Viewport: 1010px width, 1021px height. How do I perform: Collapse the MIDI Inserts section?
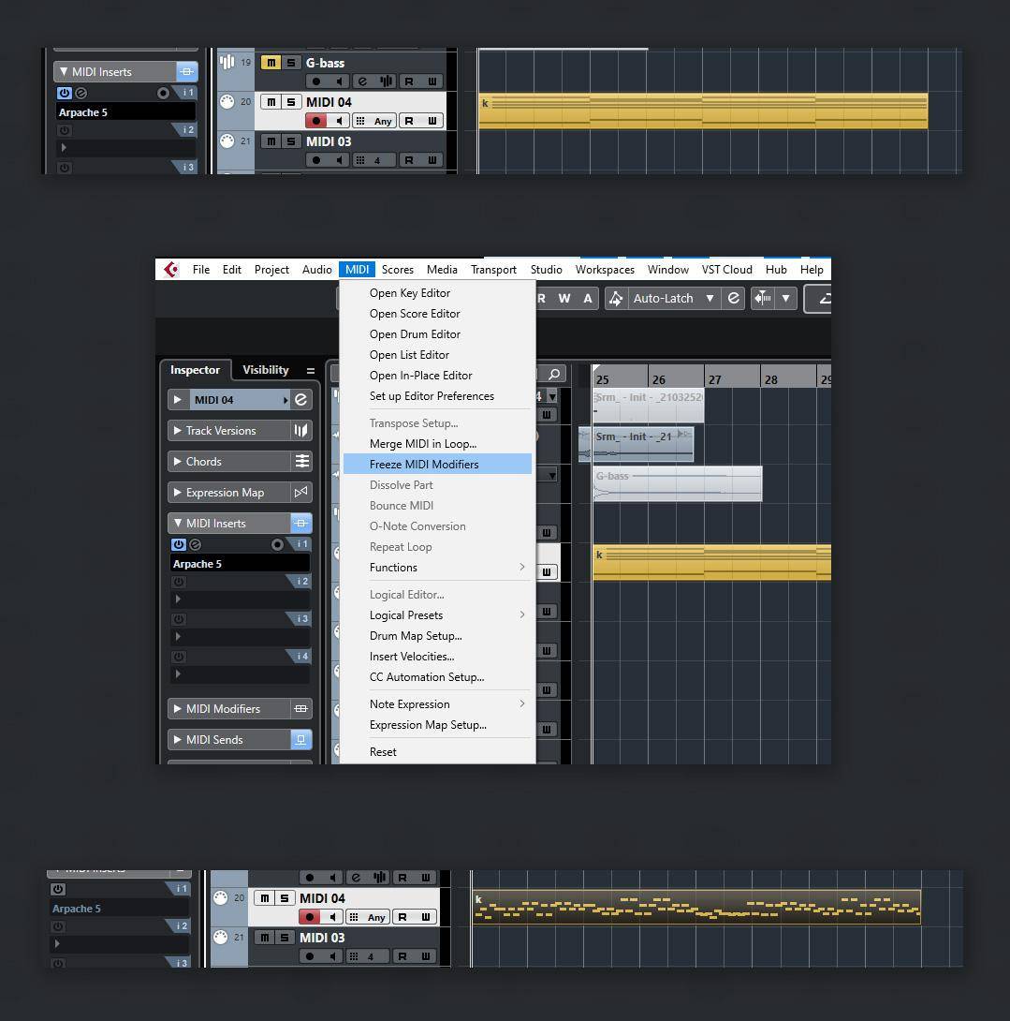178,523
